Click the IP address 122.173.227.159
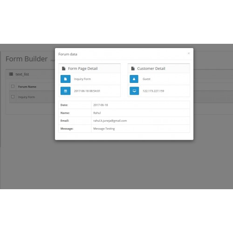The height and width of the screenshot is (233, 233). click(153, 91)
